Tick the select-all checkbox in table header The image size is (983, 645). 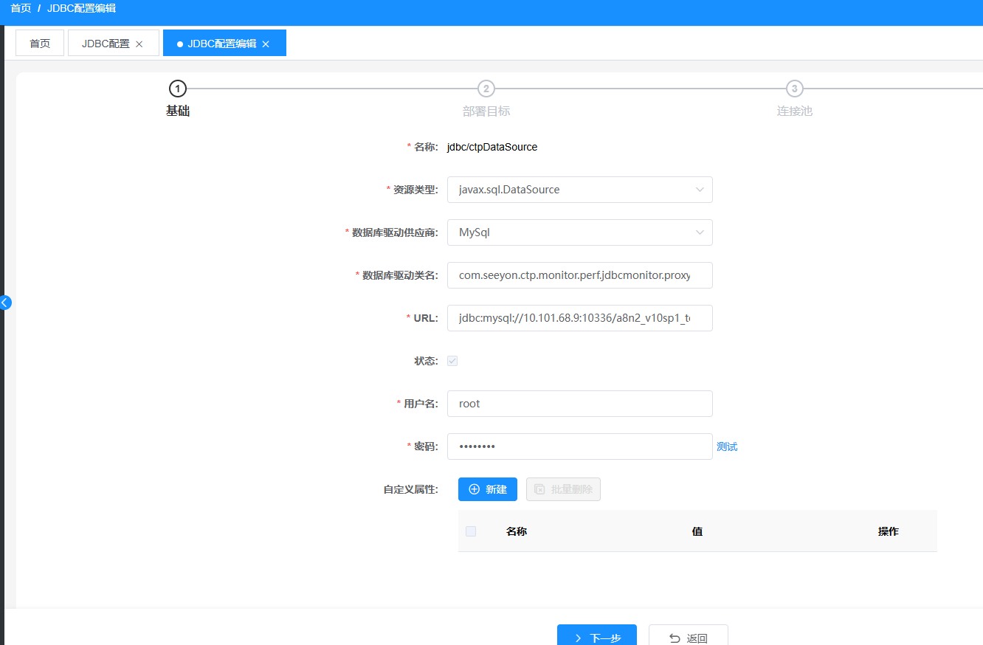click(471, 531)
